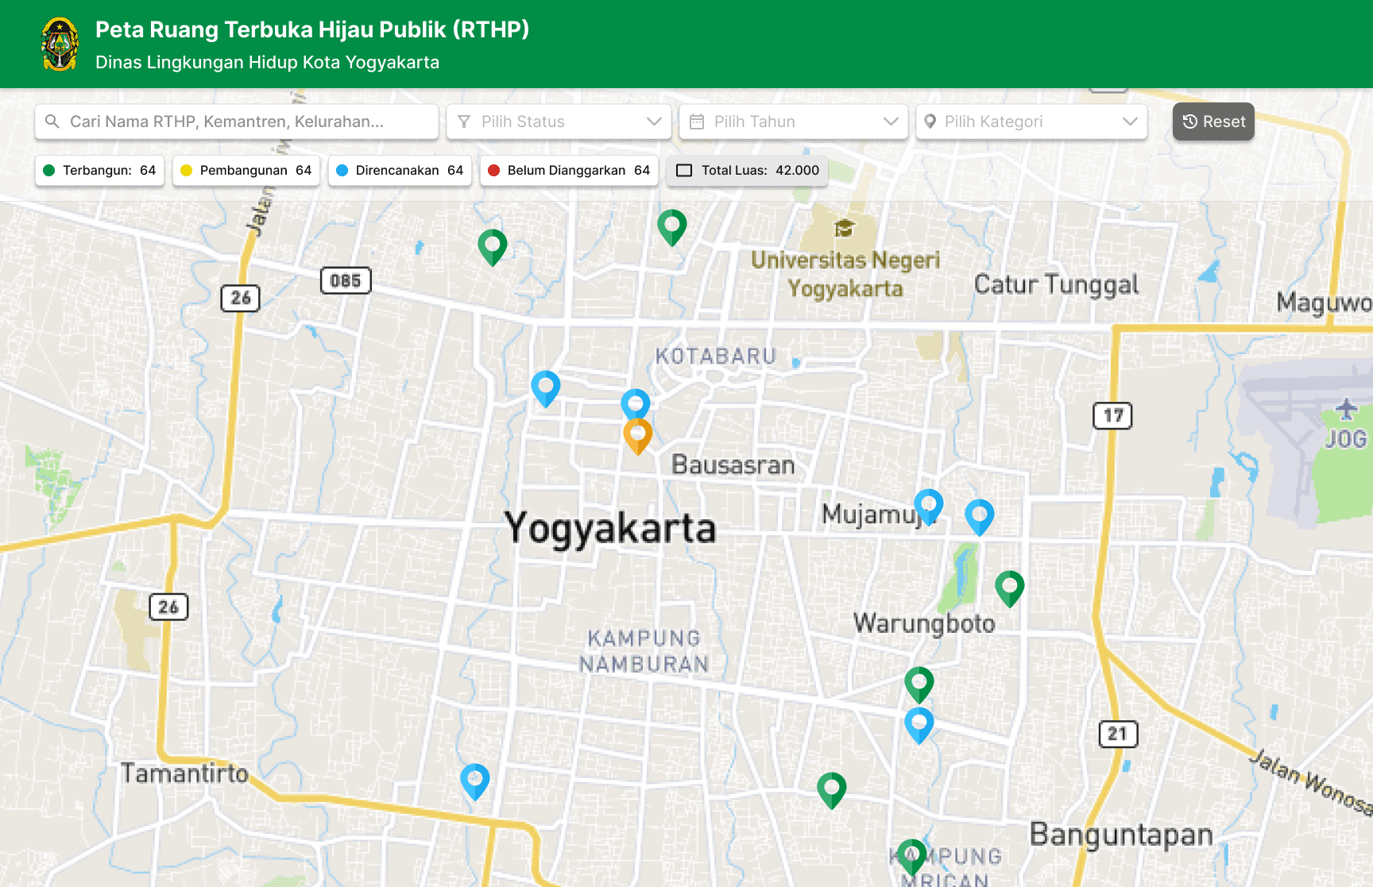Click the search magnifier icon

[52, 121]
